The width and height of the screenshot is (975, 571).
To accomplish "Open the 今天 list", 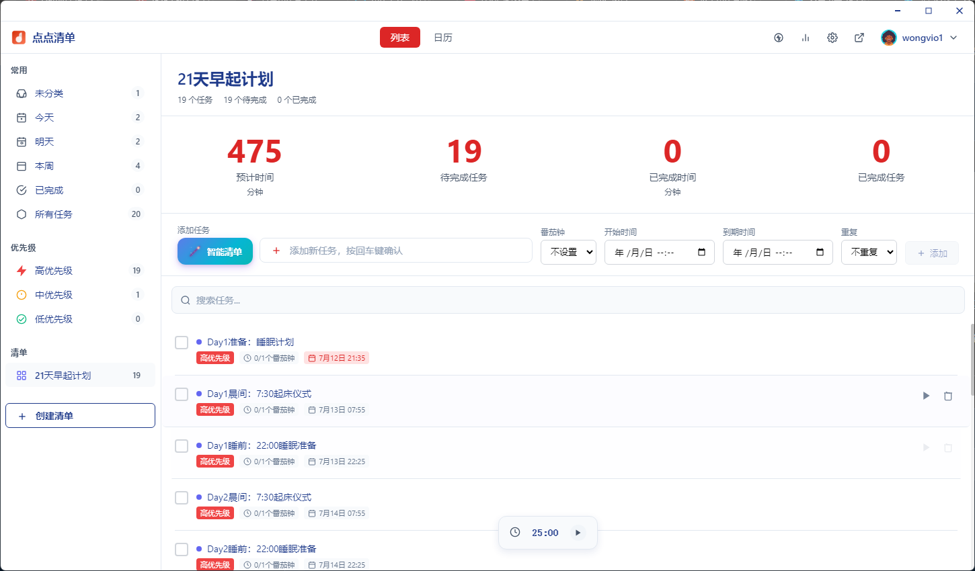I will coord(80,118).
